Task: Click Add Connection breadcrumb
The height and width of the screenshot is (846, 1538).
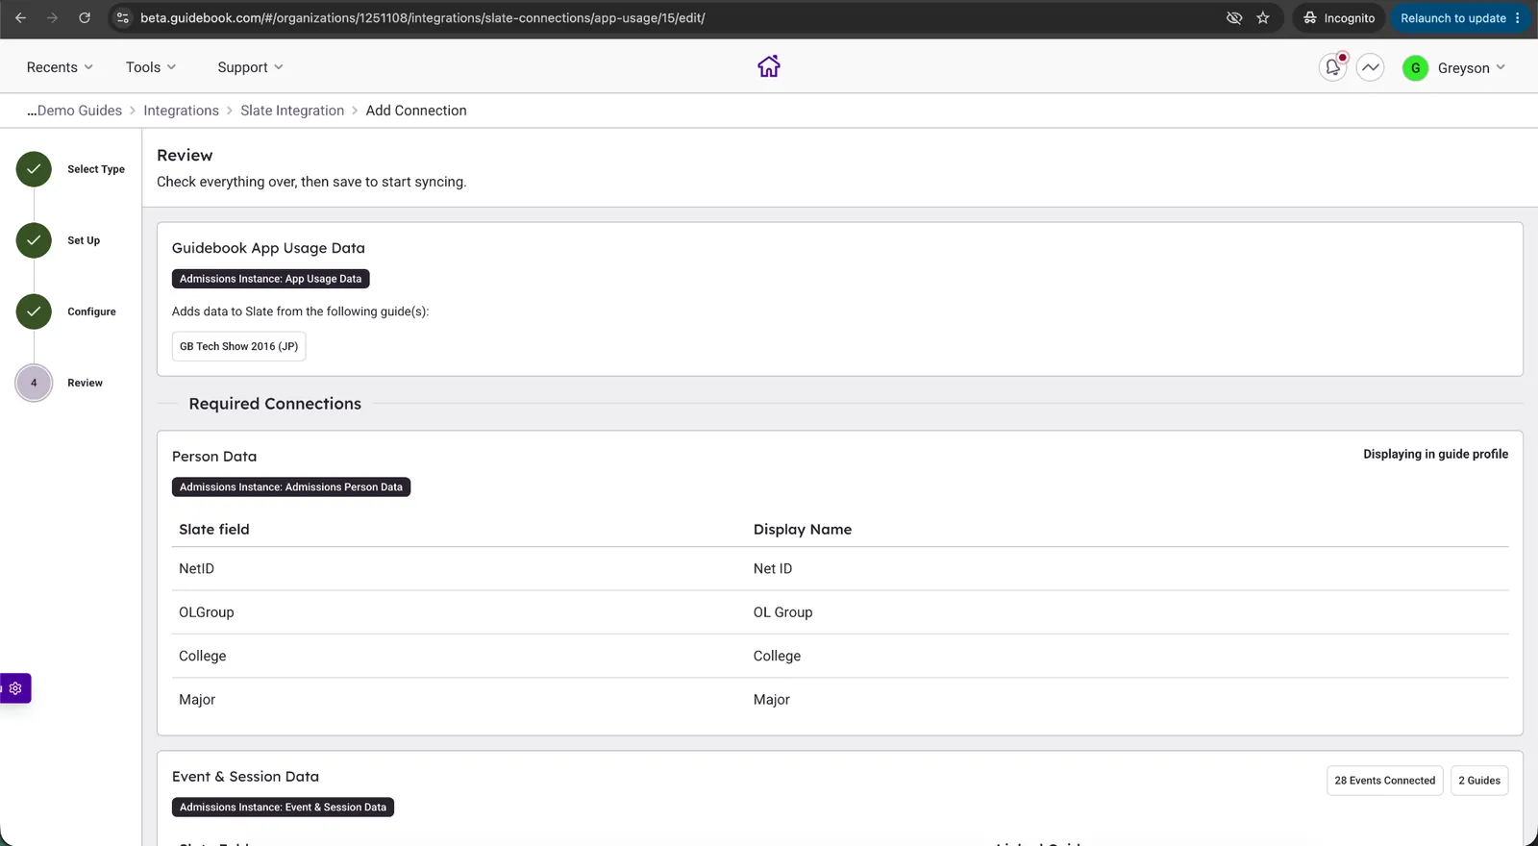Action: 416,111
